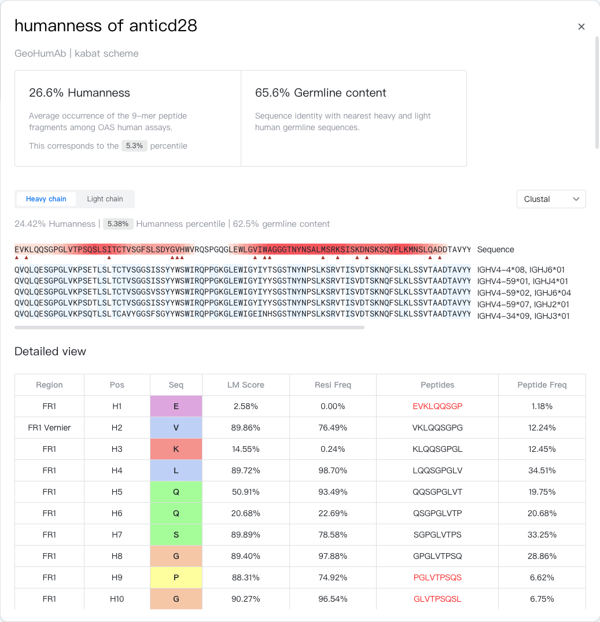The width and height of the screenshot is (600, 622).
Task: Switch to the Light chain tab
Action: click(105, 199)
